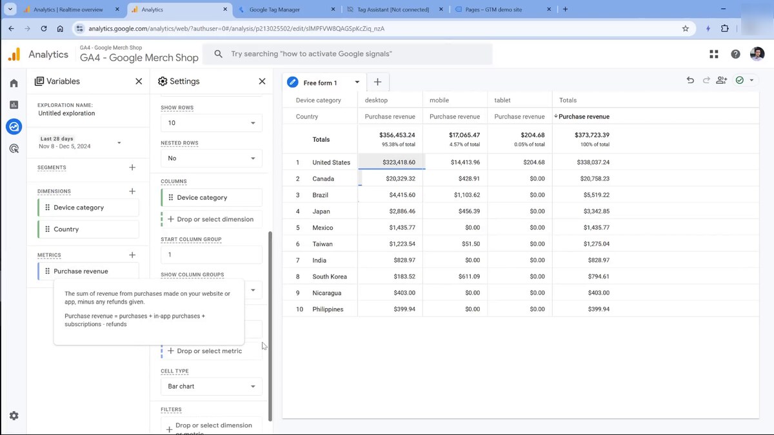Open a new browser tab
The width and height of the screenshot is (774, 435).
[566, 10]
